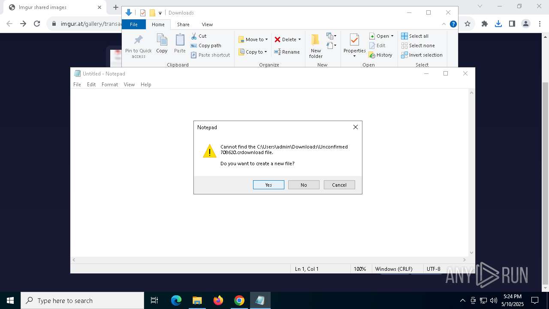Image resolution: width=549 pixels, height=309 pixels.
Task: Collapse the Explorer ribbon with chevron
Action: [443, 24]
